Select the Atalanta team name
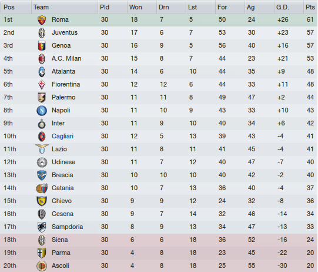Image resolution: width=318 pixels, height=272 pixels. [x=63, y=71]
